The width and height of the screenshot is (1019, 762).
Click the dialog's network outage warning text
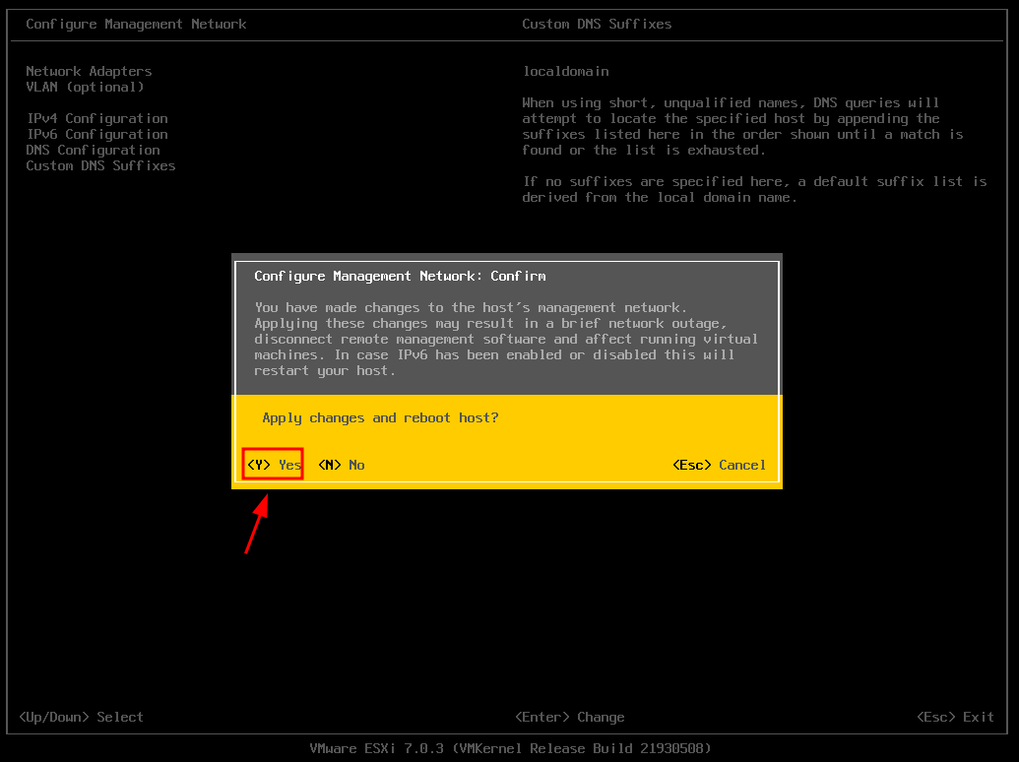[x=506, y=339]
